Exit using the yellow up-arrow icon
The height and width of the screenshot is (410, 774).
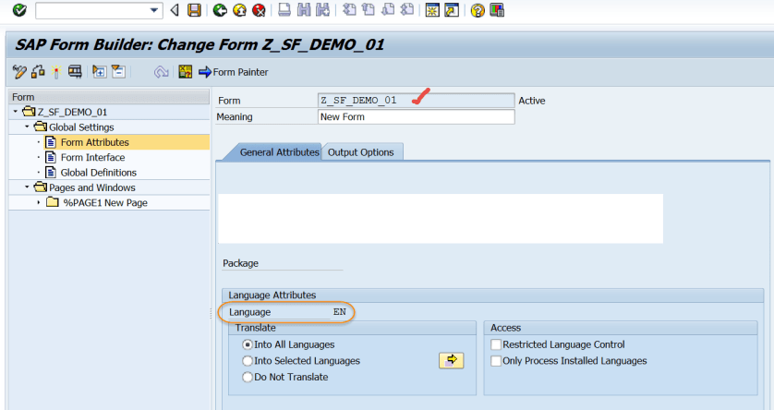[x=240, y=10]
